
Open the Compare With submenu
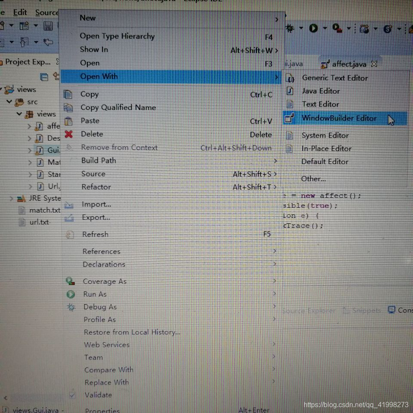click(171, 370)
